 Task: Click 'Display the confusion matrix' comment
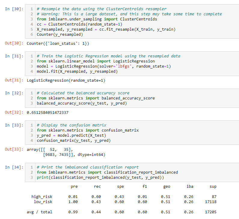click(72, 125)
